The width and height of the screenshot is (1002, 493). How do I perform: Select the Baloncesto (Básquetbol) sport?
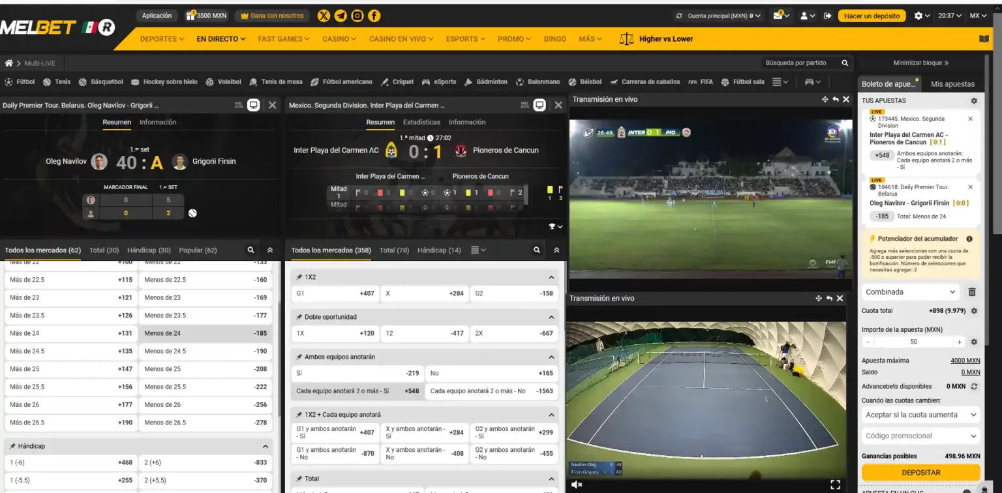101,82
